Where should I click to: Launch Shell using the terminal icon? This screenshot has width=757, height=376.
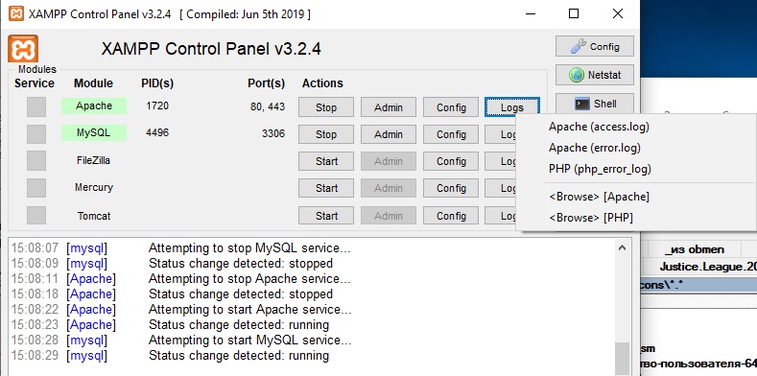click(594, 104)
